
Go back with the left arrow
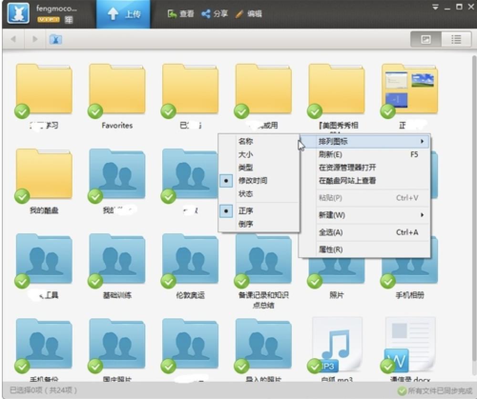pyautogui.click(x=13, y=39)
